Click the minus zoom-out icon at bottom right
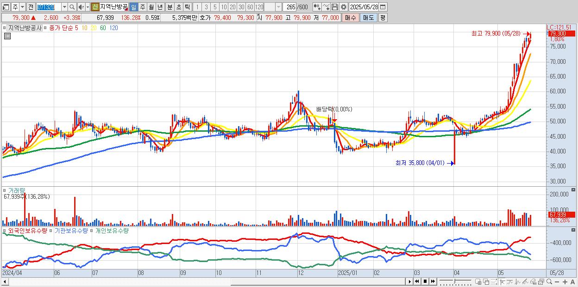 pyautogui.click(x=557, y=281)
